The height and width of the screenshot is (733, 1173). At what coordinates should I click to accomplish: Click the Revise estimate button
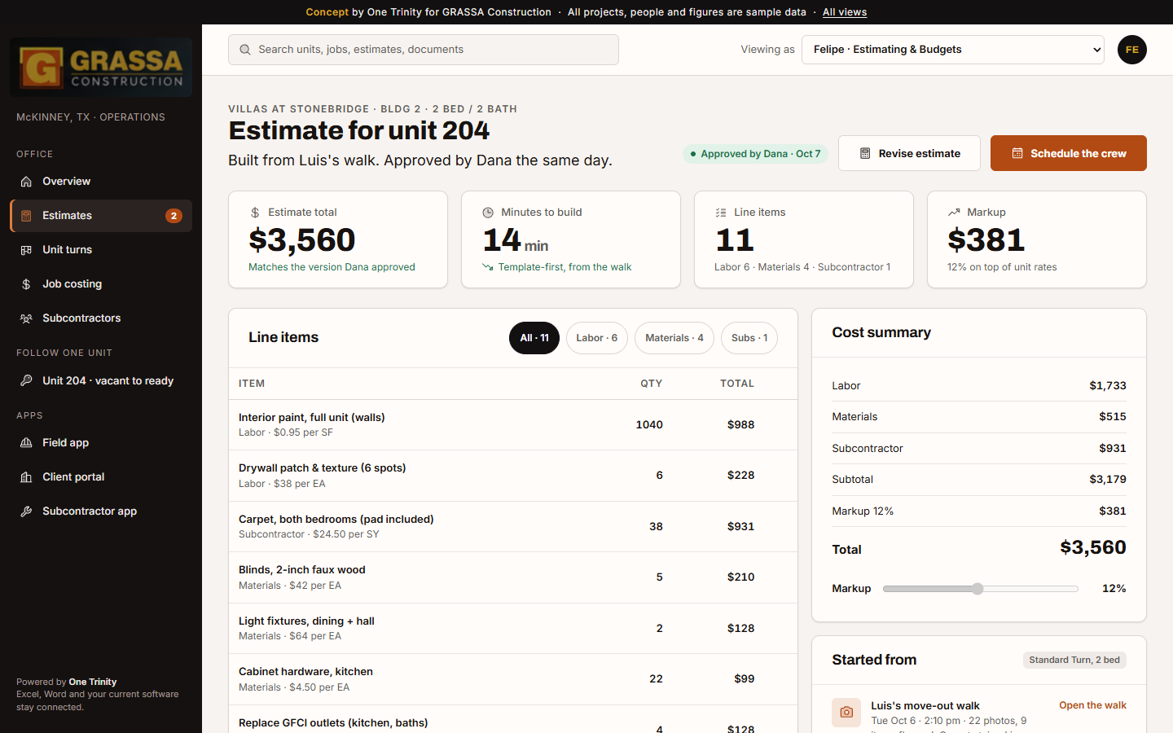pos(909,153)
